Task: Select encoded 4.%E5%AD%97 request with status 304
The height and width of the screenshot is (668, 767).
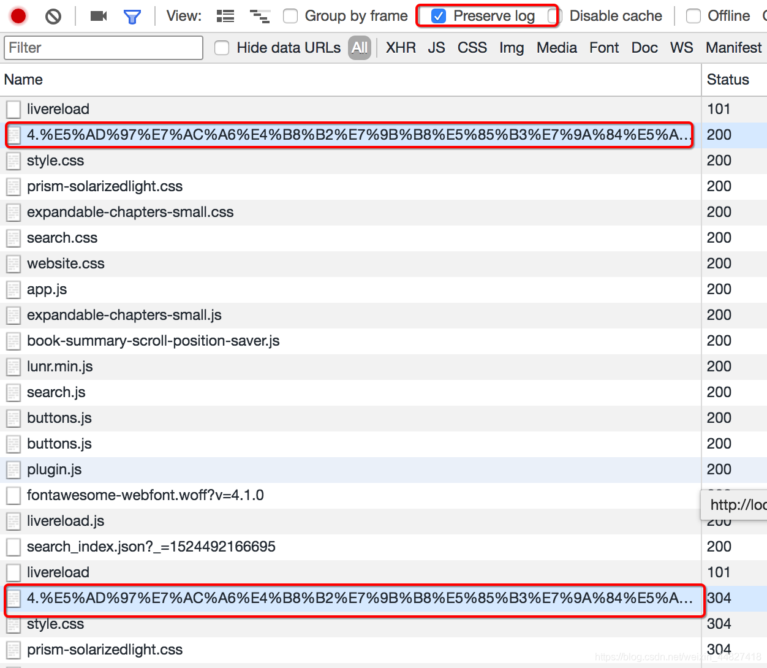Action: tap(383, 598)
